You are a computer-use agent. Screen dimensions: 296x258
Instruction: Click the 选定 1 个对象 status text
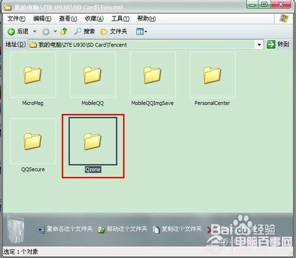coord(21,252)
